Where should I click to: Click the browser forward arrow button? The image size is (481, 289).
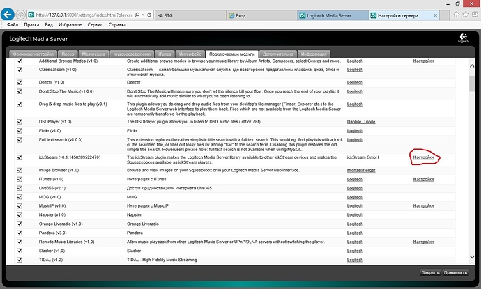click(20, 15)
